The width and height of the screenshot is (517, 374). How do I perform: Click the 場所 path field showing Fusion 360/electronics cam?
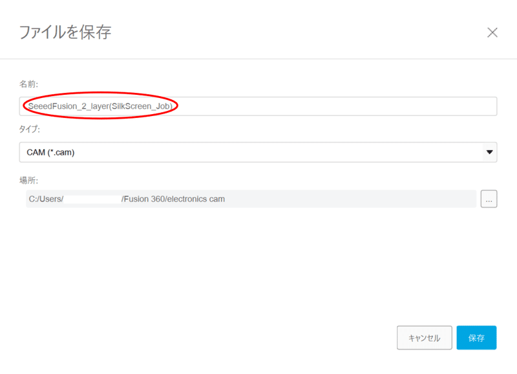251,199
